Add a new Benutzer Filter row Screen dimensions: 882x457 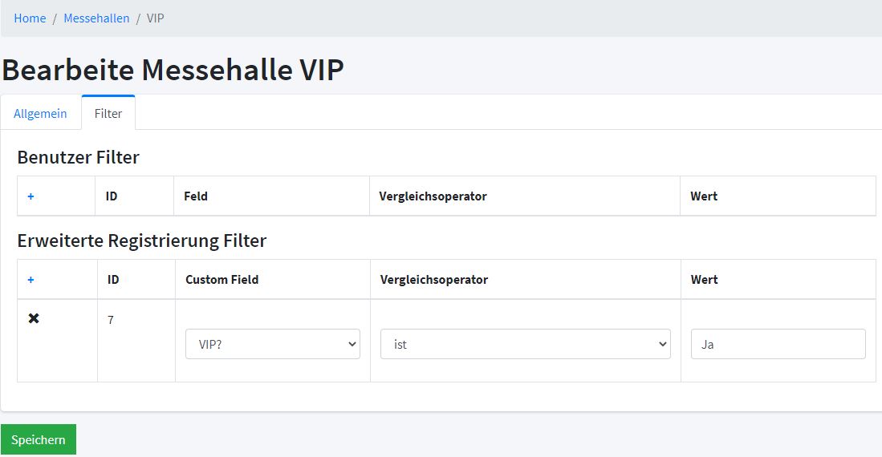coord(30,196)
